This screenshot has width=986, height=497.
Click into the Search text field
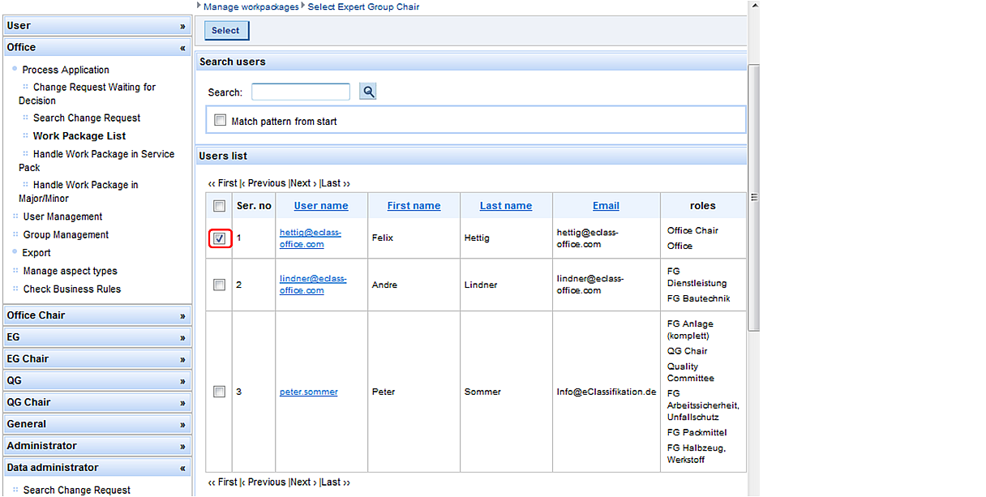coord(300,92)
